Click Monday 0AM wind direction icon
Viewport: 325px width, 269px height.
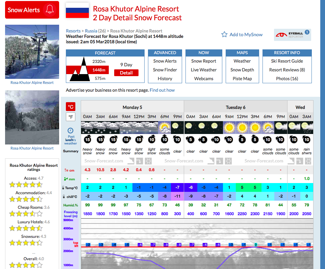[87, 139]
